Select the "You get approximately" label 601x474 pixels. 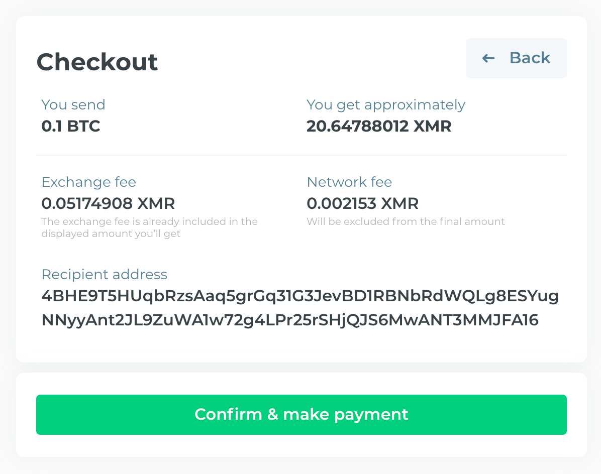pyautogui.click(x=386, y=104)
